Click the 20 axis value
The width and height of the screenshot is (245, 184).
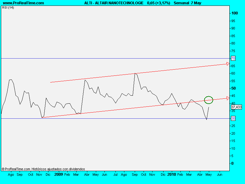coord(233,133)
